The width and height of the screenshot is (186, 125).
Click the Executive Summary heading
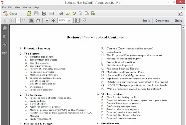coord(37,49)
